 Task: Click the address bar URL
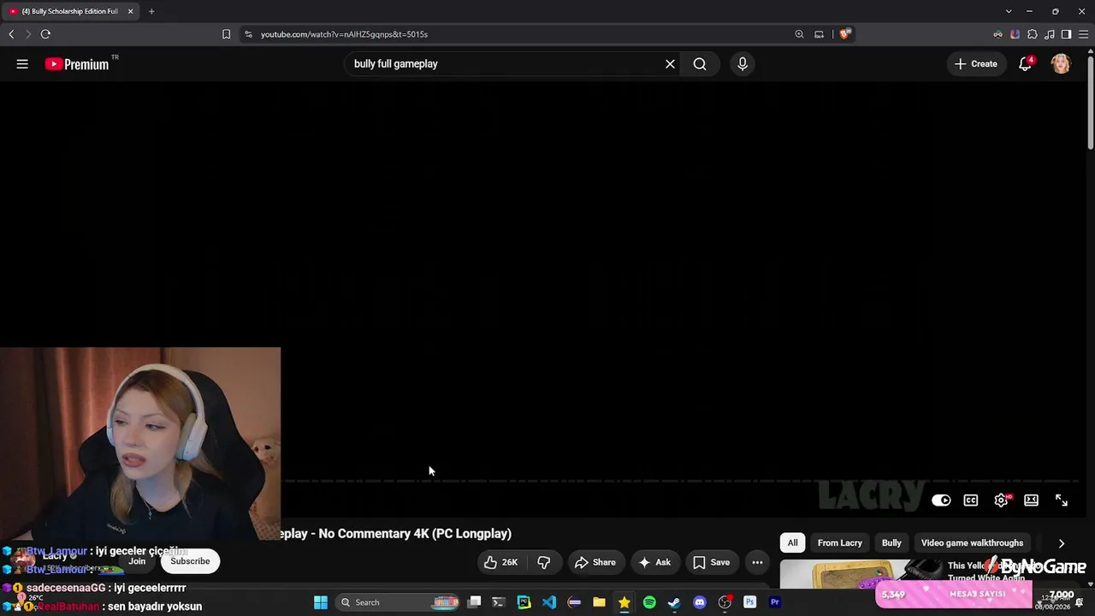click(344, 34)
